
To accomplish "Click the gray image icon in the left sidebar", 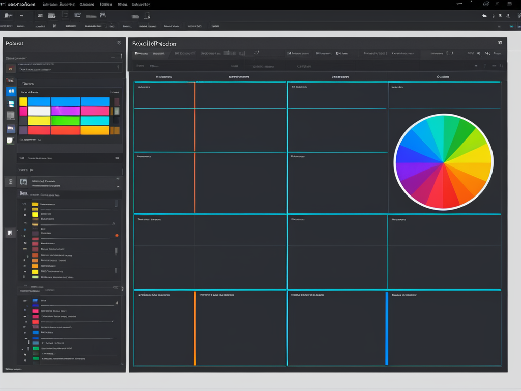I will point(11,116).
